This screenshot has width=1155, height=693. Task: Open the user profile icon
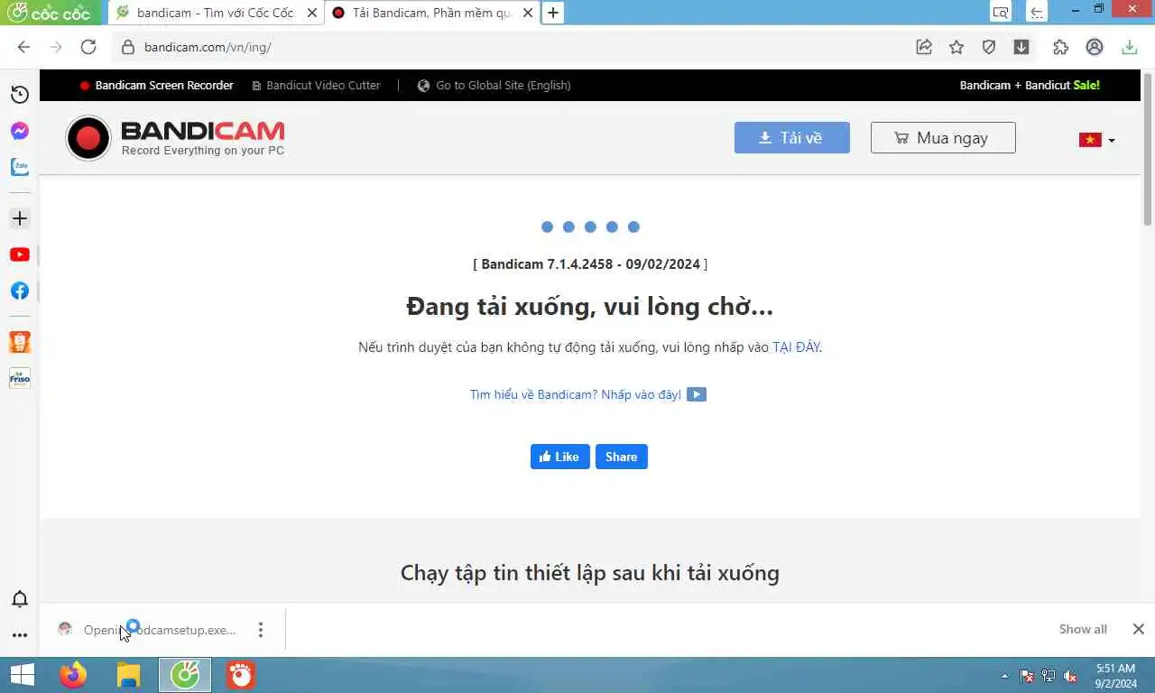click(1095, 47)
